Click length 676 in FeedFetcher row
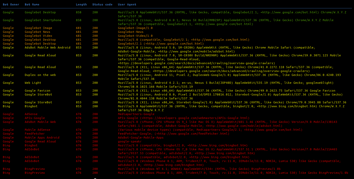 (x=79, y=134)
